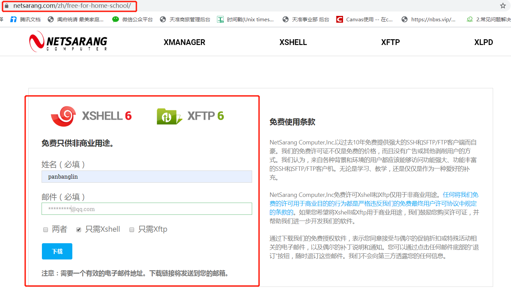Check the 两者 checkbox

[45, 230]
